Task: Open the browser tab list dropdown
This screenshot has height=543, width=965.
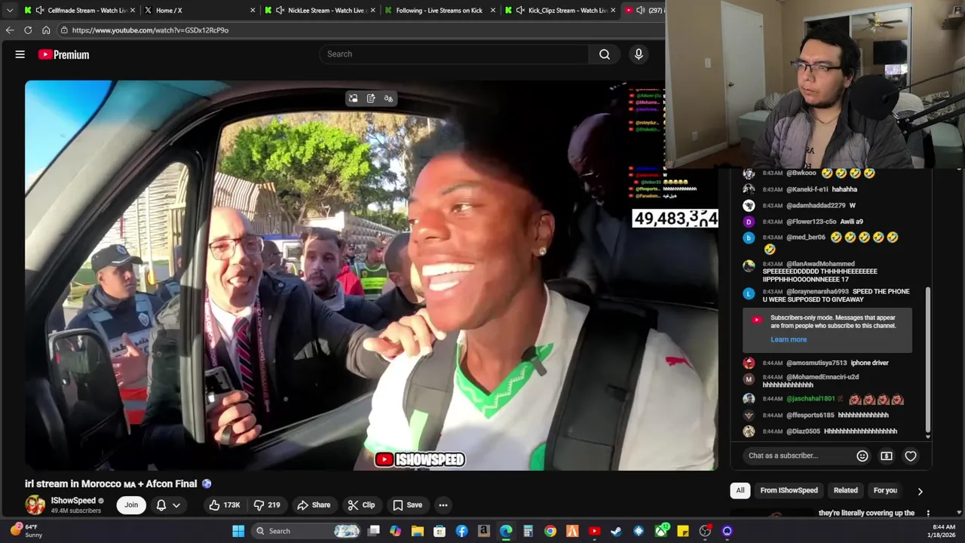Action: (x=10, y=10)
